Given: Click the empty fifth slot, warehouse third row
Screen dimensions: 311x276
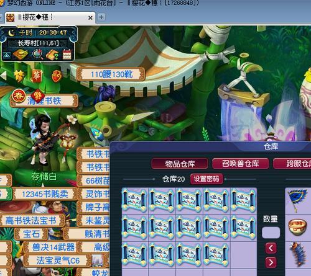Looking at the screenshot, I should tap(244, 255).
